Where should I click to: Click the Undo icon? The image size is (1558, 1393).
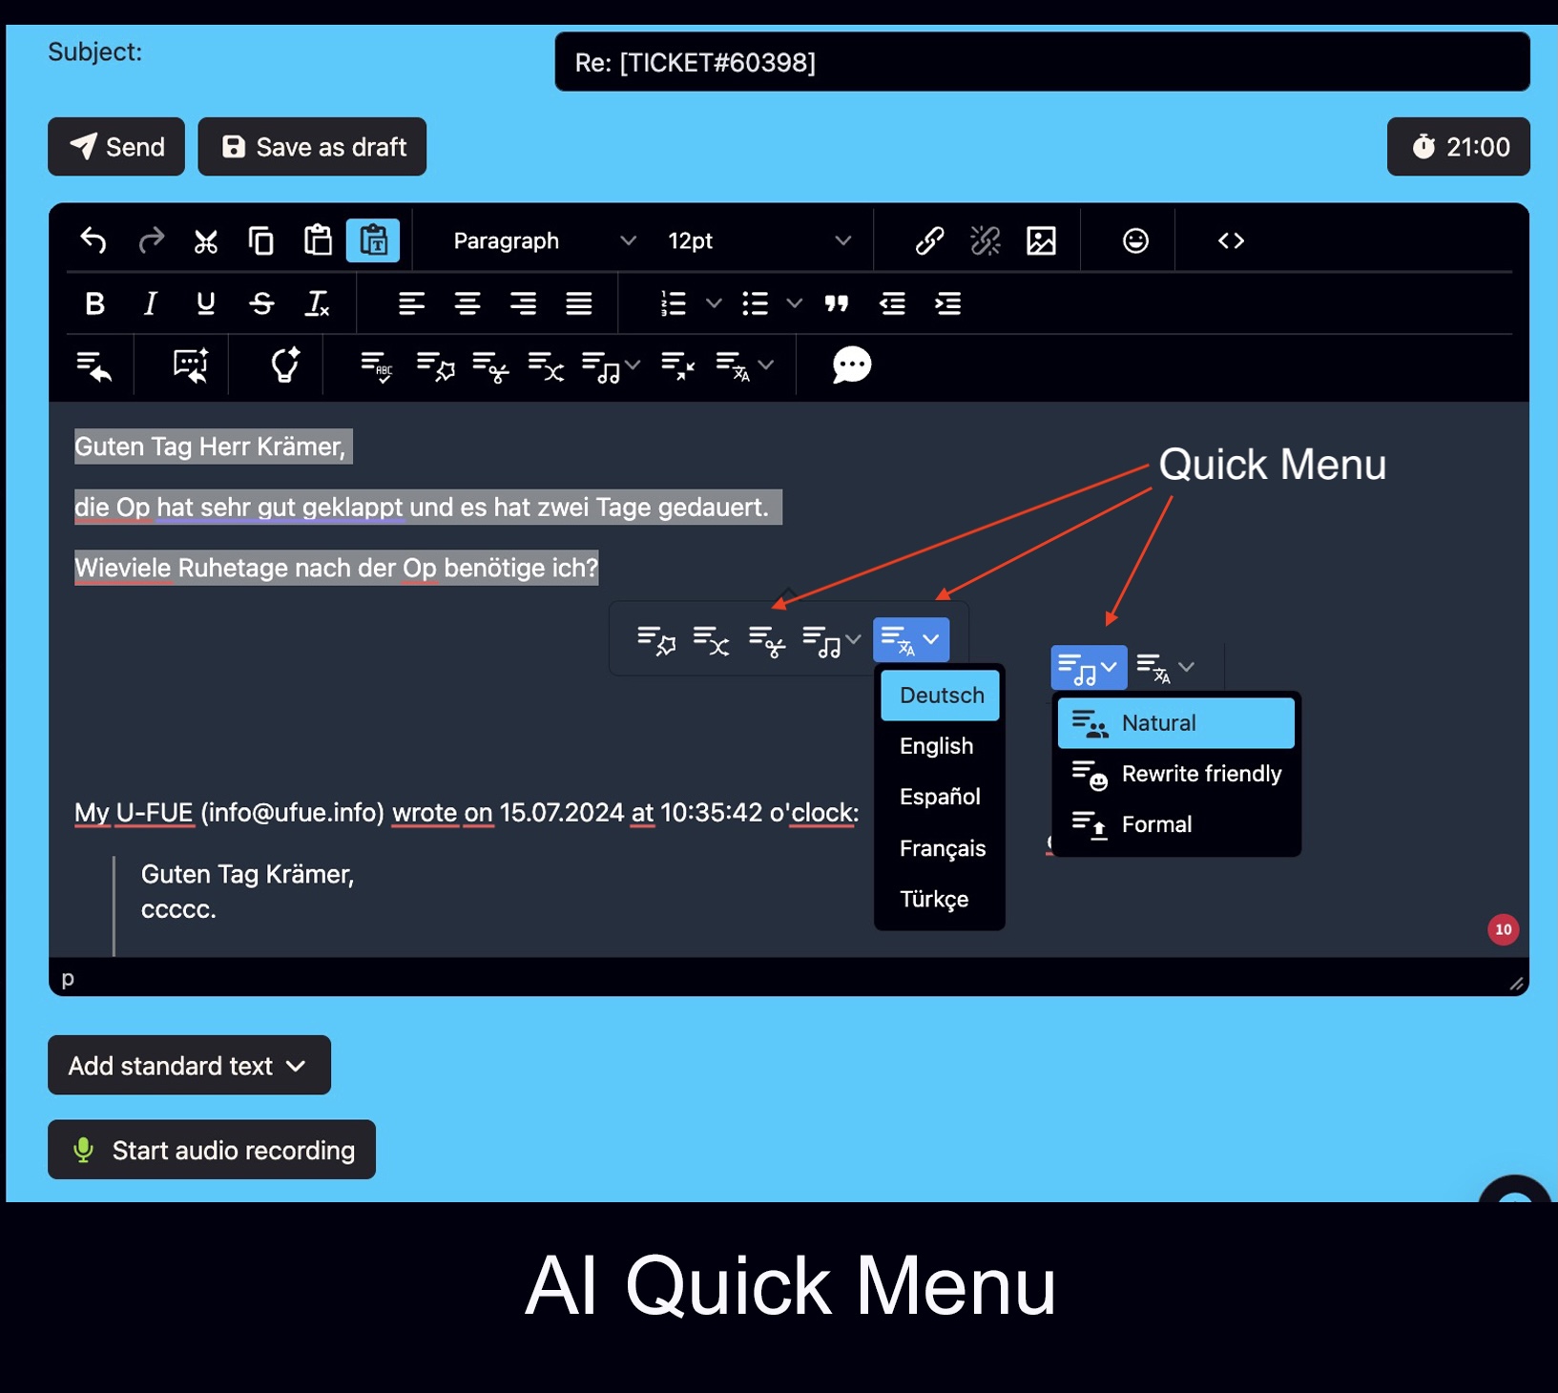(x=93, y=240)
